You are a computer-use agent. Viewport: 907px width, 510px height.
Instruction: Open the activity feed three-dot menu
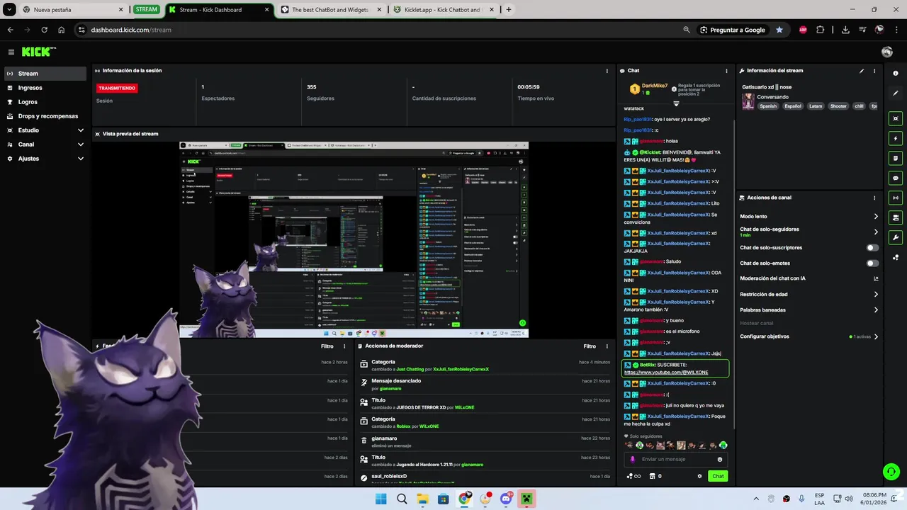point(344,346)
